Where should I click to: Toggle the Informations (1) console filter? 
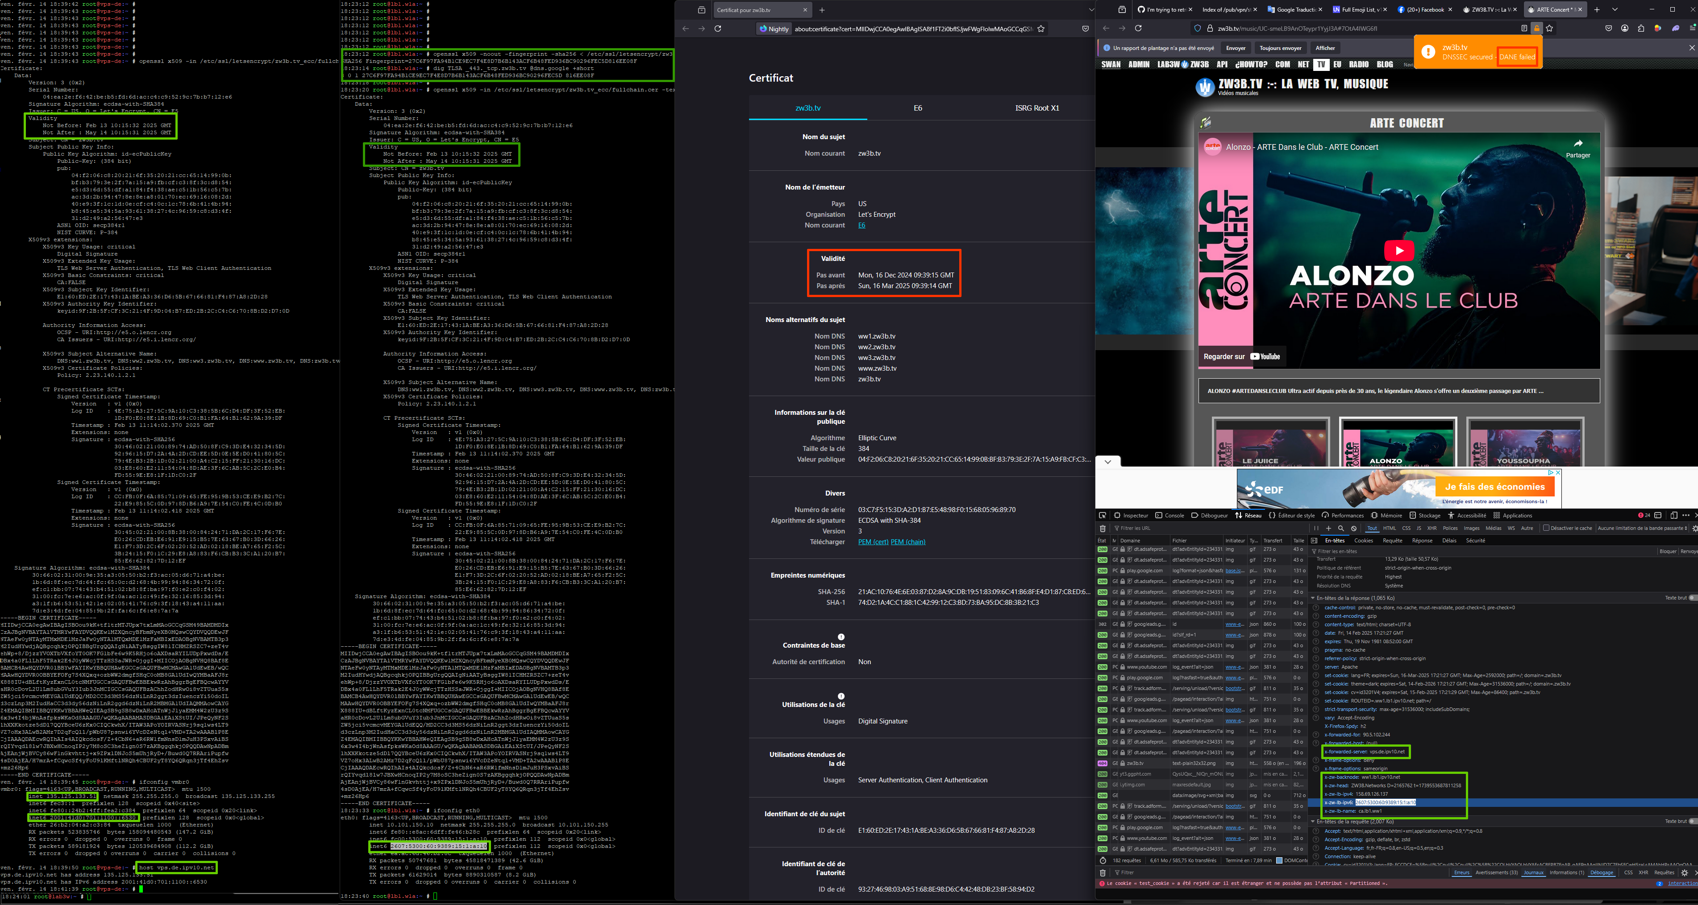click(1567, 873)
